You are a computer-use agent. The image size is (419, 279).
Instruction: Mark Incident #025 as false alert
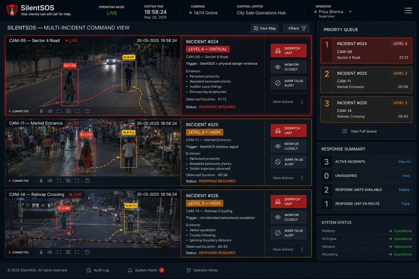pos(289,162)
